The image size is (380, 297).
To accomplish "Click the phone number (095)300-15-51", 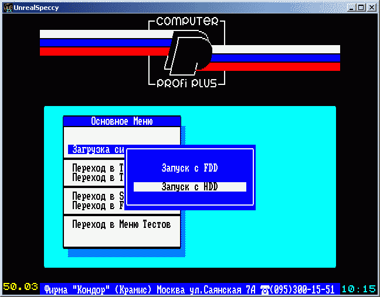I will [x=303, y=289].
